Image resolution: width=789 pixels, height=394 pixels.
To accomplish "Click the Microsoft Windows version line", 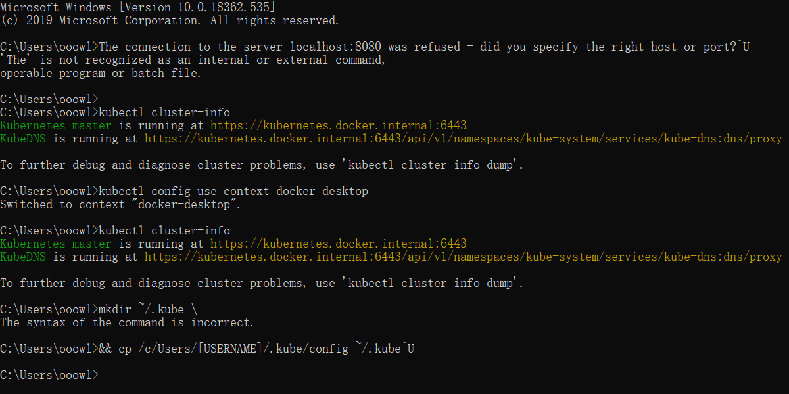I will click(138, 7).
